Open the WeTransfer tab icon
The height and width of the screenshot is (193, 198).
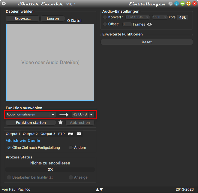70,134
